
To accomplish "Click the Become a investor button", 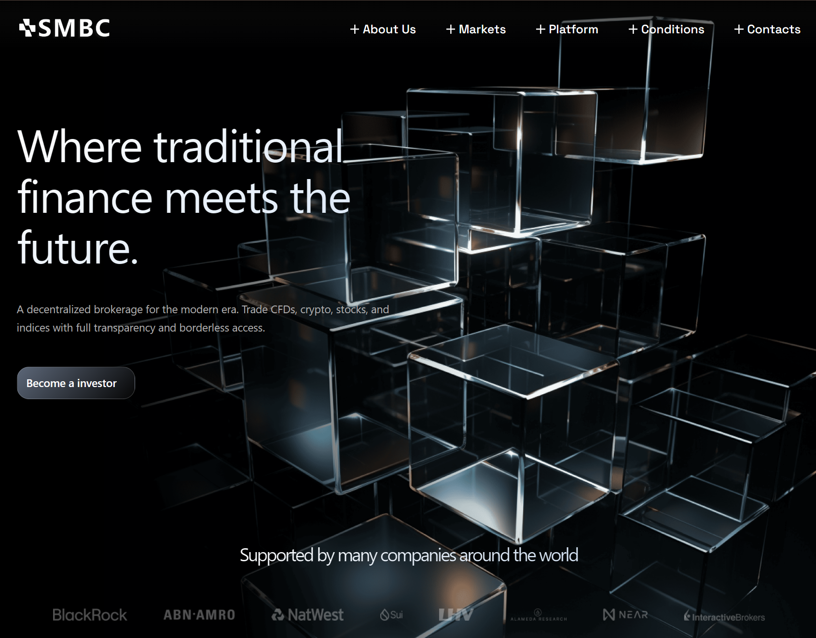I will (76, 383).
